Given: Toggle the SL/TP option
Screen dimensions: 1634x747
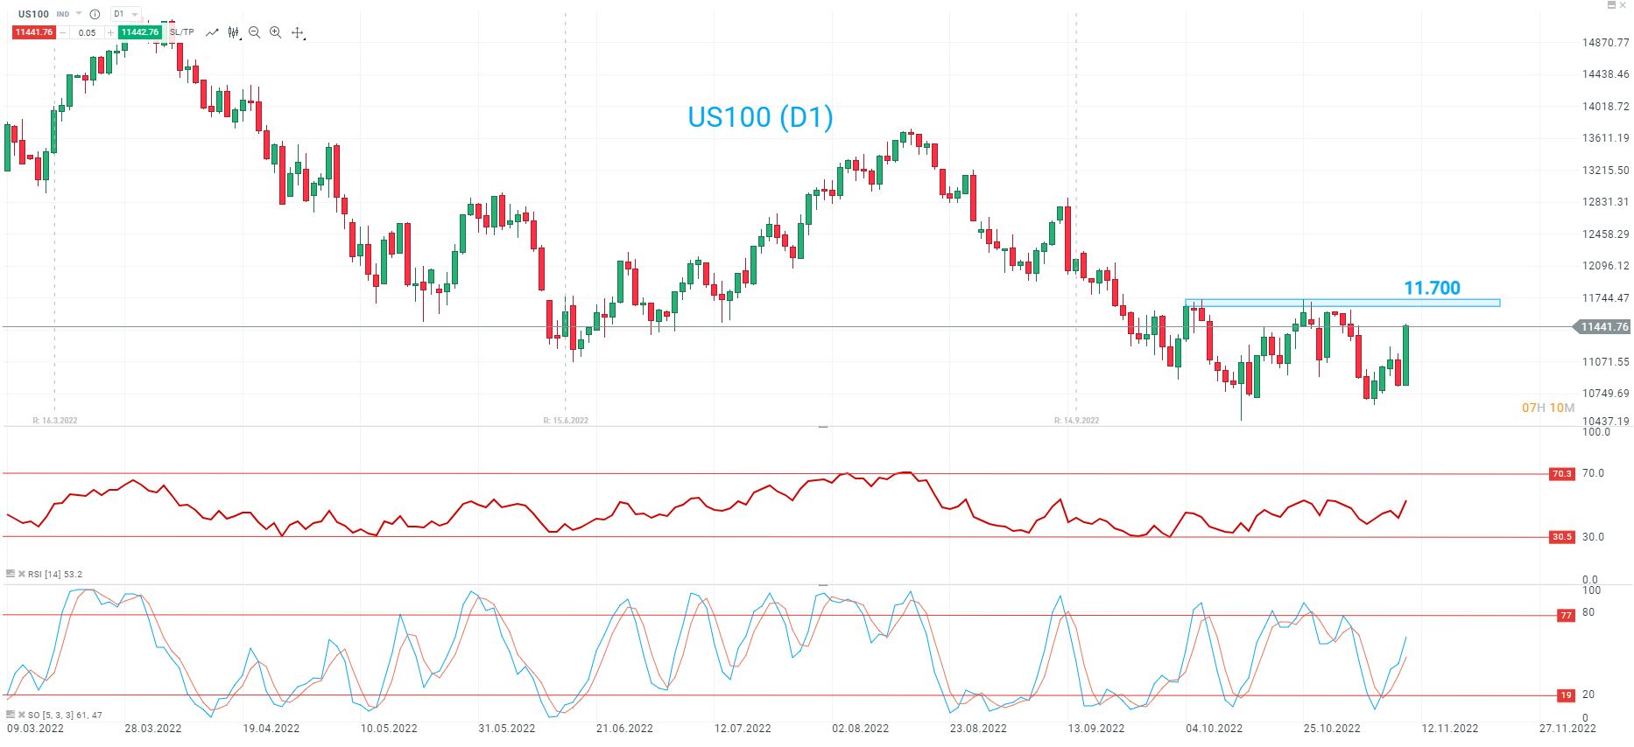Looking at the screenshot, I should (x=182, y=32).
